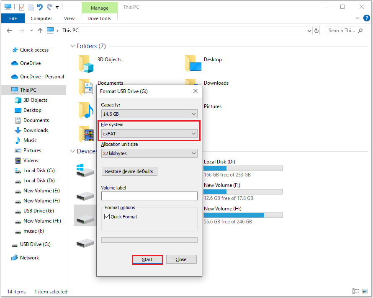Select Local Disk (D:) drive tile
Image resolution: width=373 pixels, height=298 pixels.
pyautogui.click(x=243, y=168)
